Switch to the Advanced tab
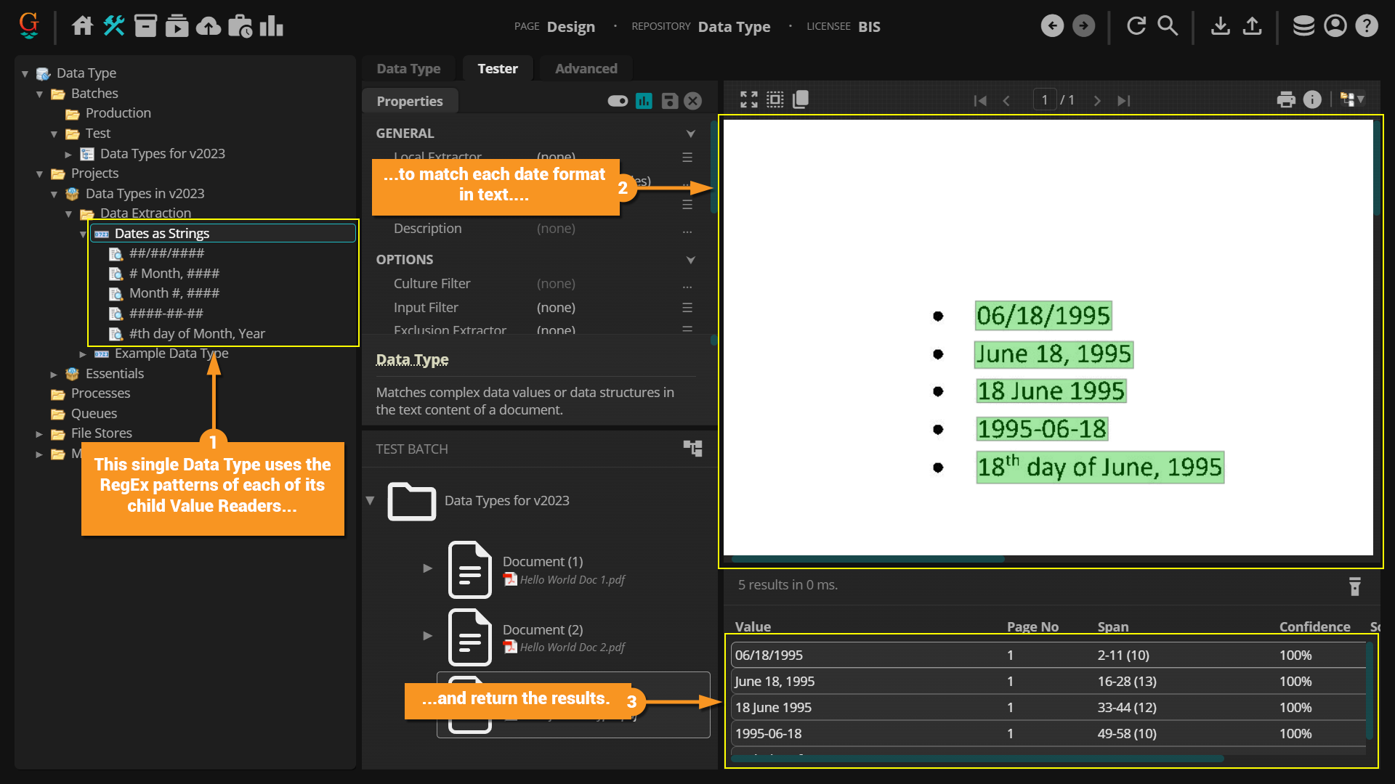1395x784 pixels. click(586, 68)
